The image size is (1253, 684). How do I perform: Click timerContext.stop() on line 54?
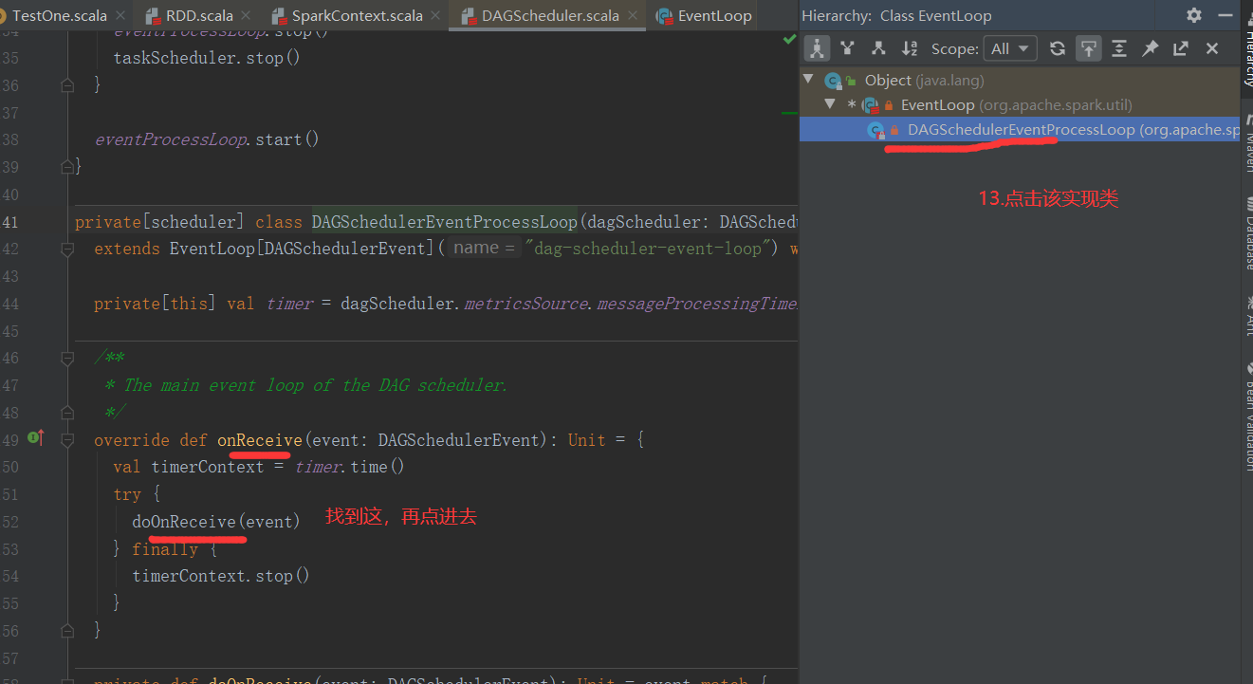[x=221, y=576]
